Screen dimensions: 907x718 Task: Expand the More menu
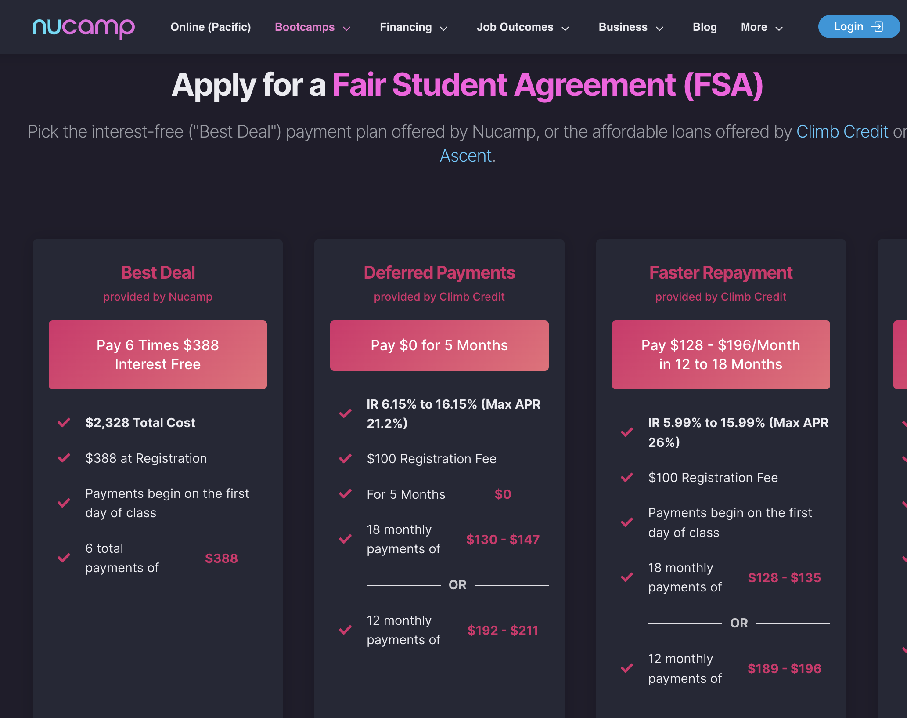point(761,27)
